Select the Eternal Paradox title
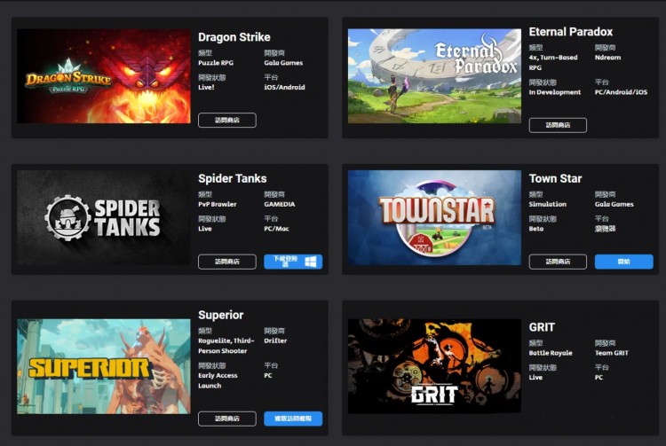This screenshot has width=666, height=446. tap(570, 32)
